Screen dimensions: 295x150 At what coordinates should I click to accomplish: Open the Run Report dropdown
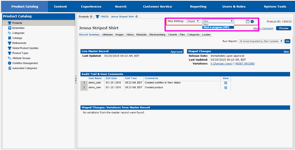[x=261, y=41]
